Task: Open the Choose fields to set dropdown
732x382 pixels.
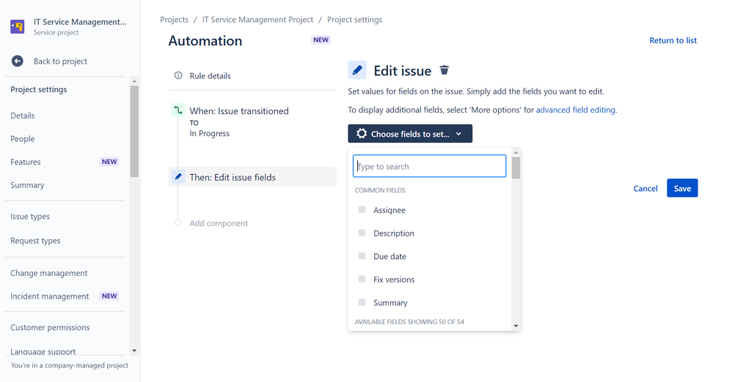Action: click(x=410, y=134)
